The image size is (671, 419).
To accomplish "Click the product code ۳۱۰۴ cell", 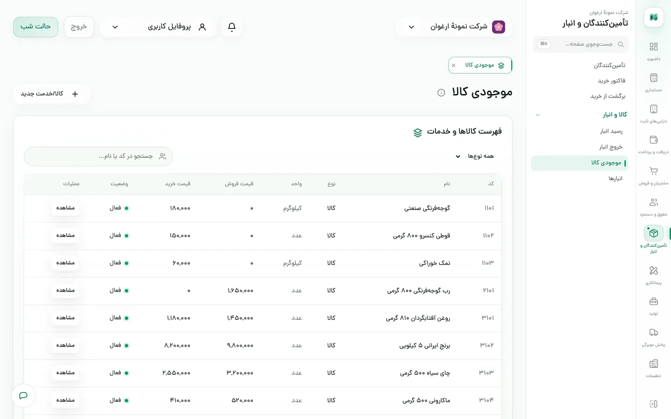I will pos(486,400).
